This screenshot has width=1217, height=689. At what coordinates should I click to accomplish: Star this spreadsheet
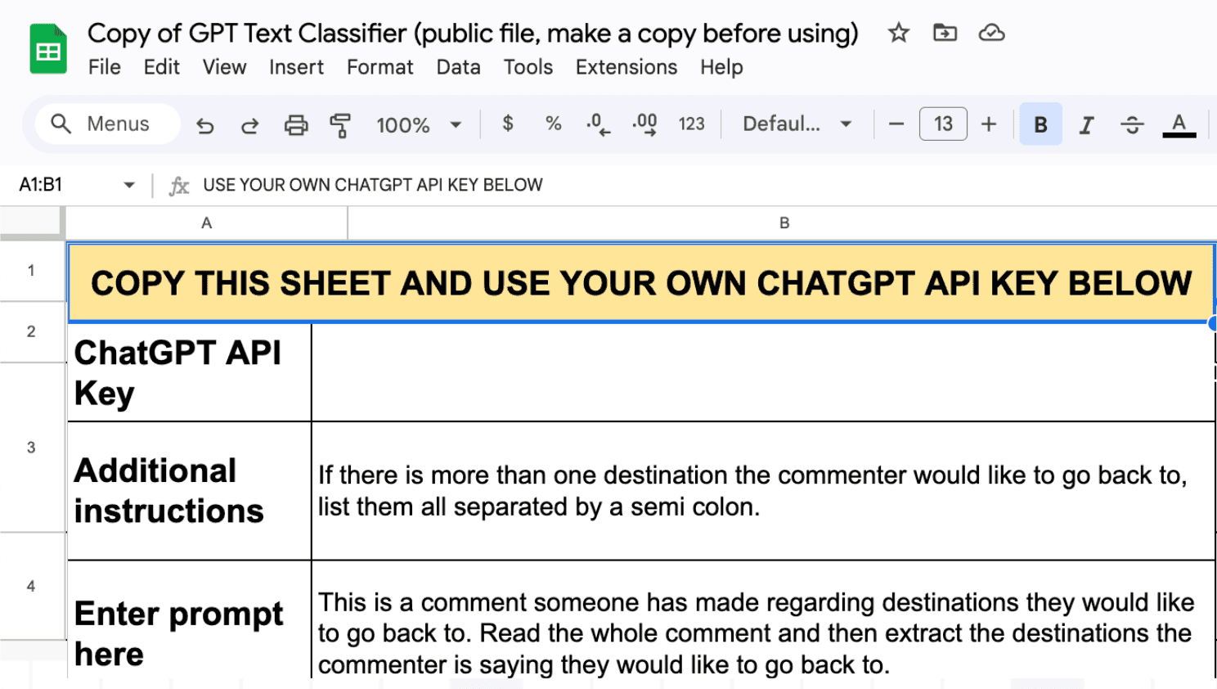pyautogui.click(x=897, y=33)
